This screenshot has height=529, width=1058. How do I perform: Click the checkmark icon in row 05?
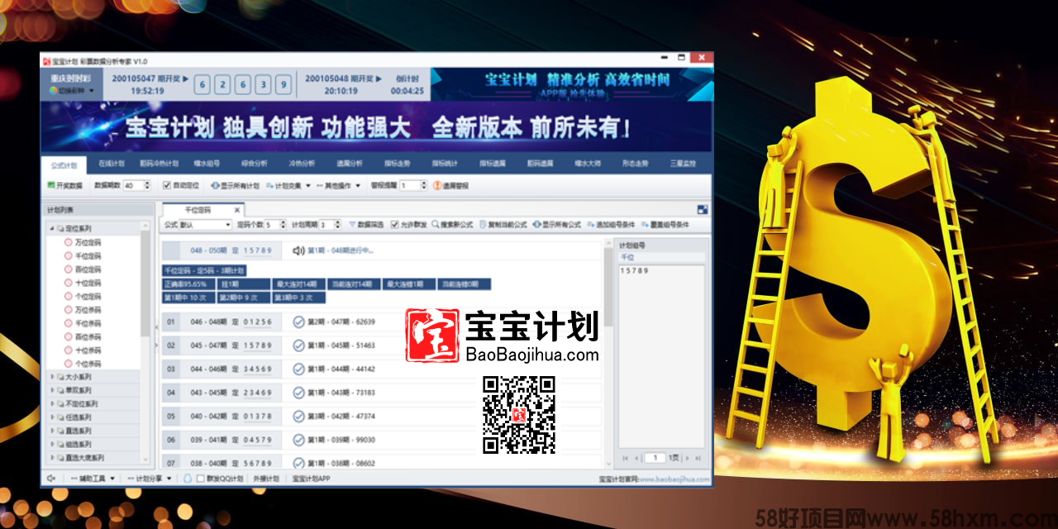[x=298, y=416]
